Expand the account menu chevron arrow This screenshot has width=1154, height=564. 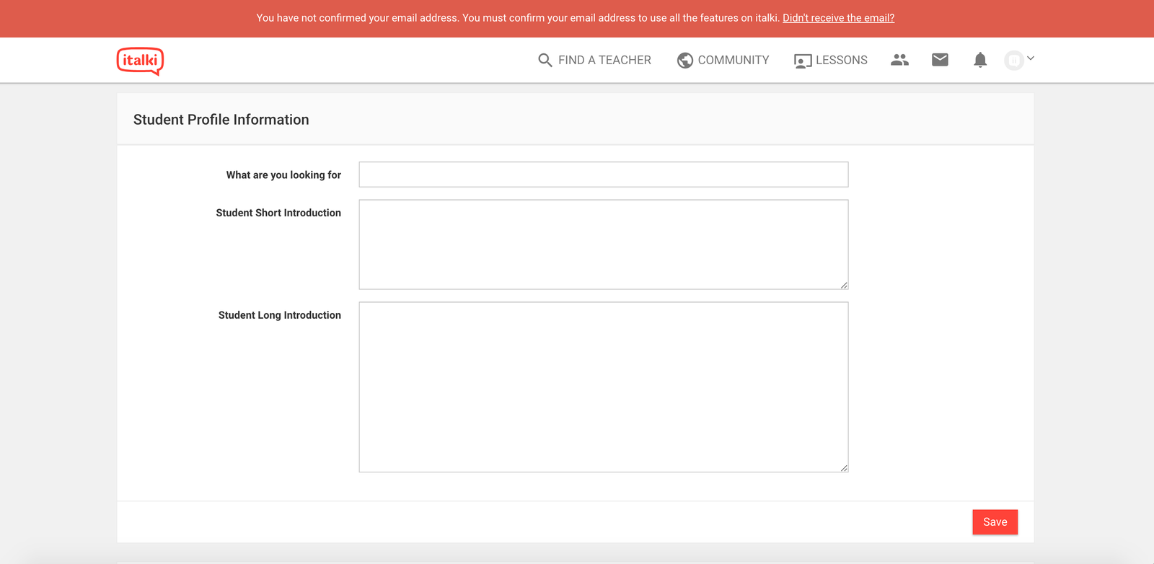(x=1031, y=58)
